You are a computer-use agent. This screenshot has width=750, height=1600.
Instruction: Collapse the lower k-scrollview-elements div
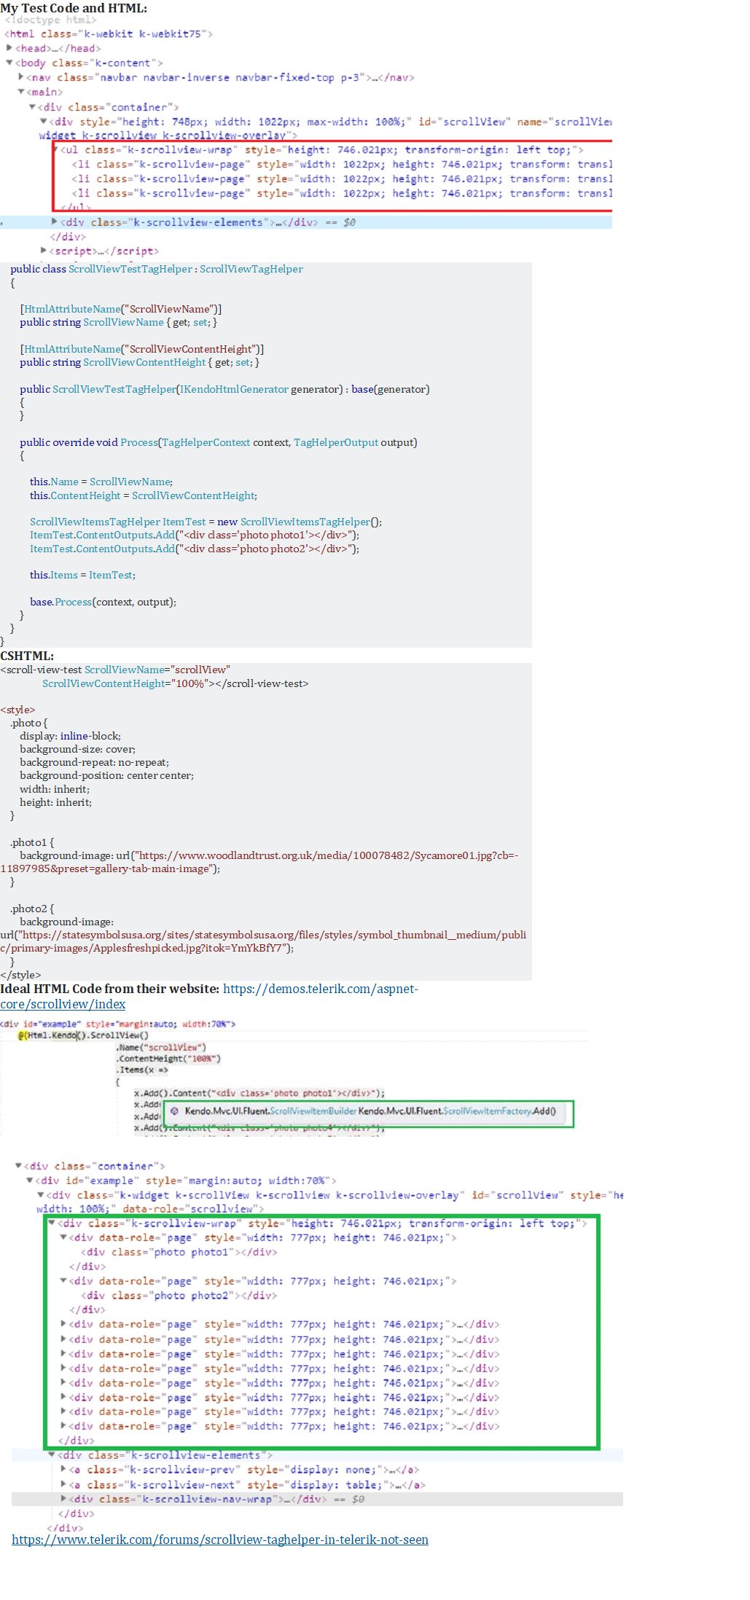[x=52, y=1455]
